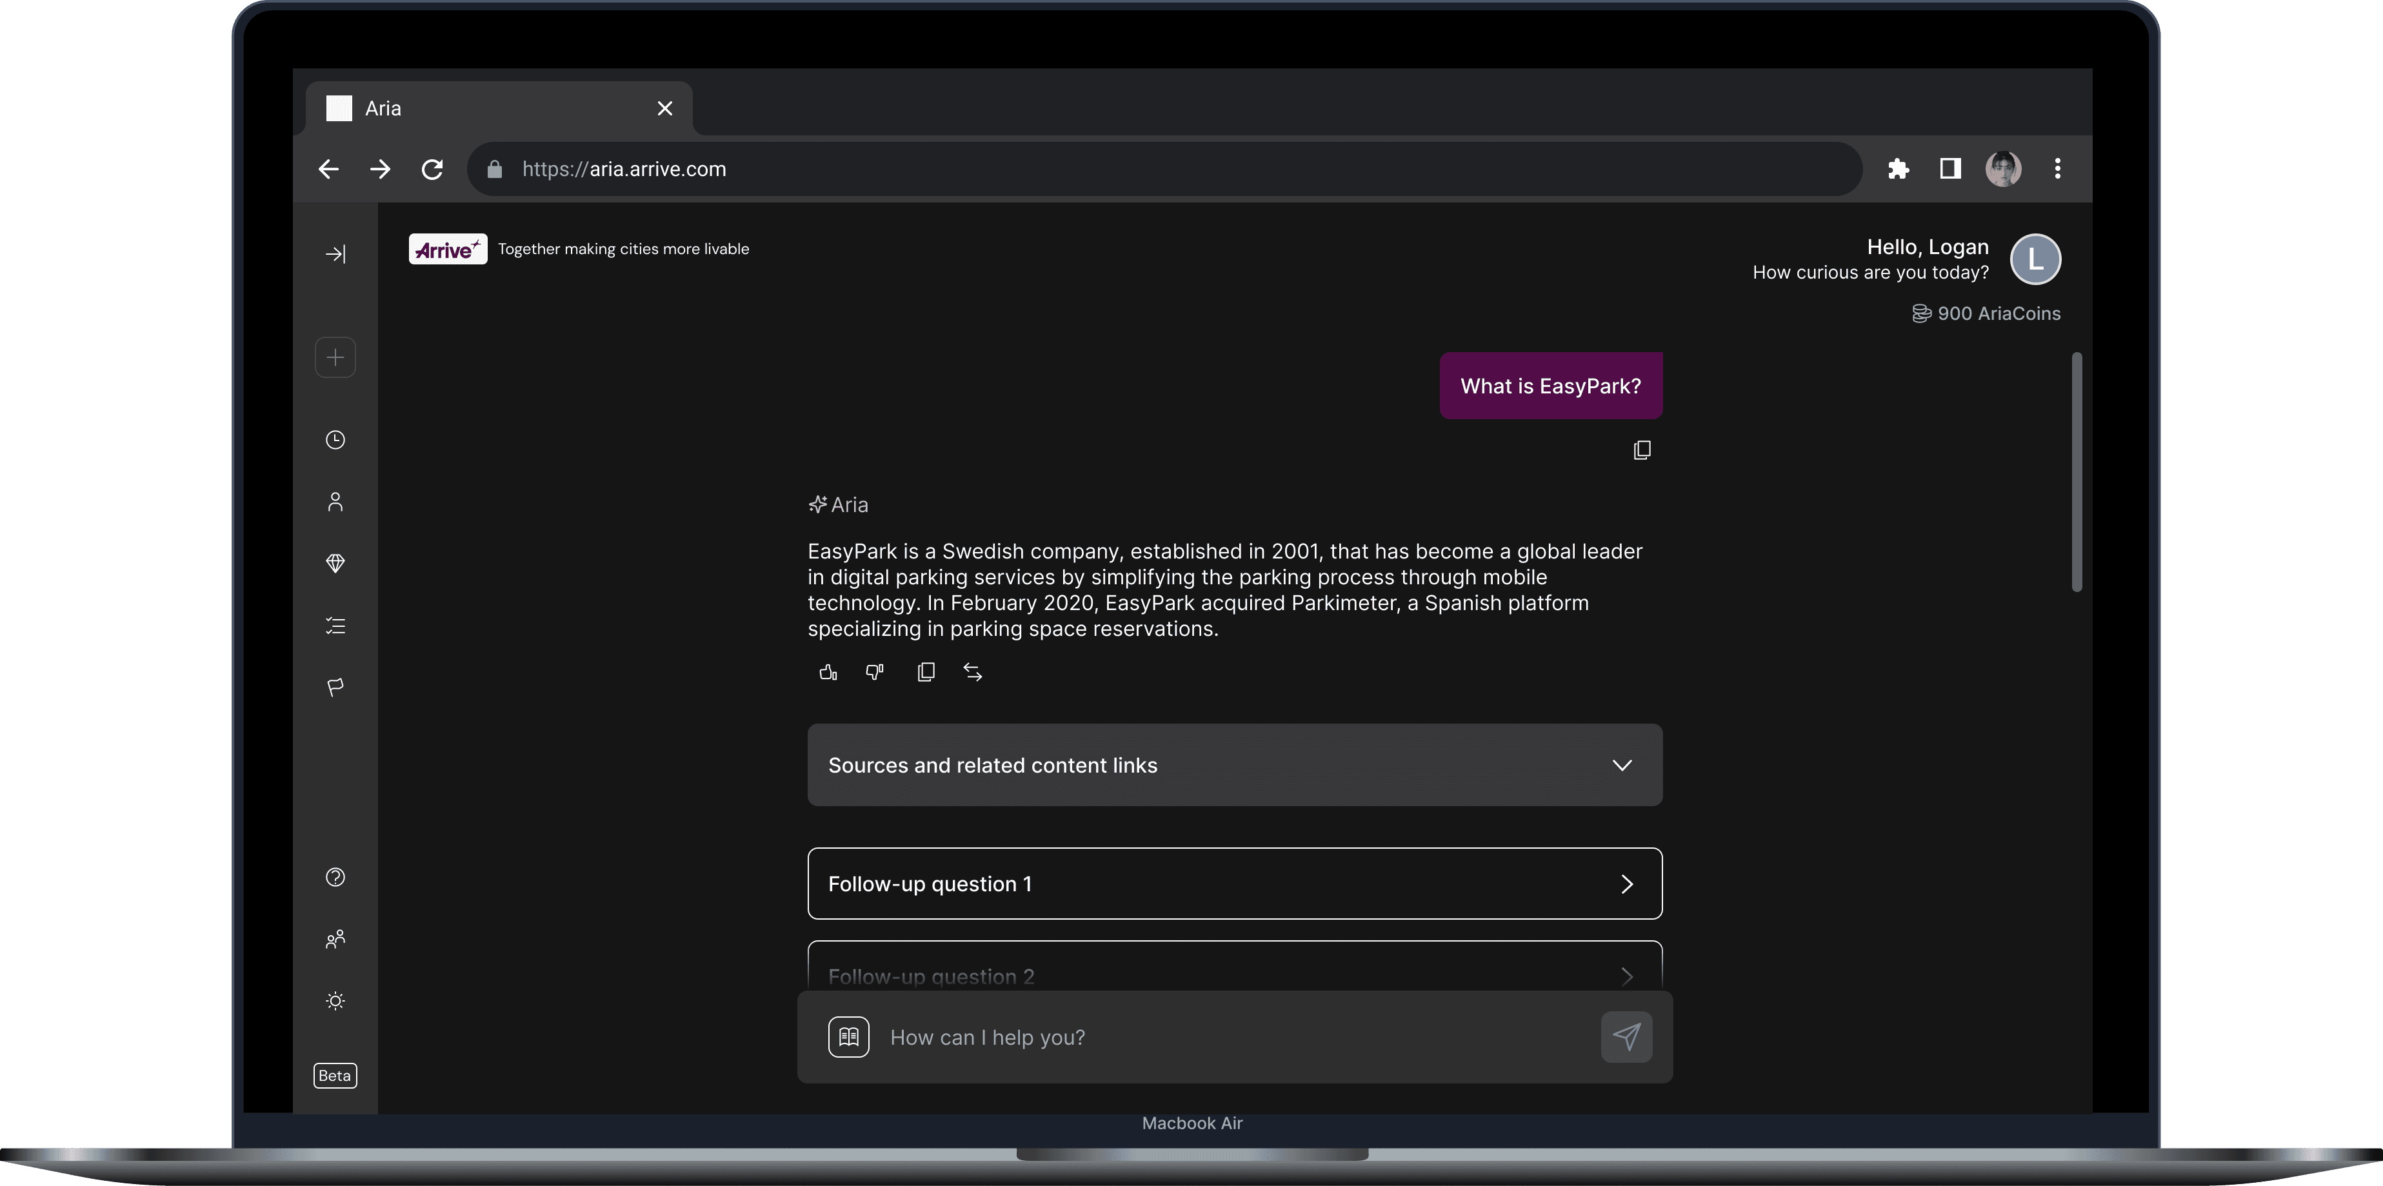Viewport: 2383px width, 1186px height.
Task: Toggle light mode with sun icon
Action: (x=336, y=1001)
